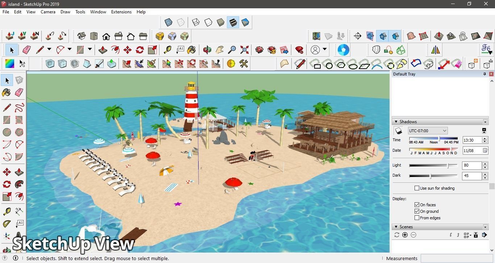Image resolution: width=495 pixels, height=263 pixels.
Task: Uncheck On ground display option
Action: coord(417,211)
